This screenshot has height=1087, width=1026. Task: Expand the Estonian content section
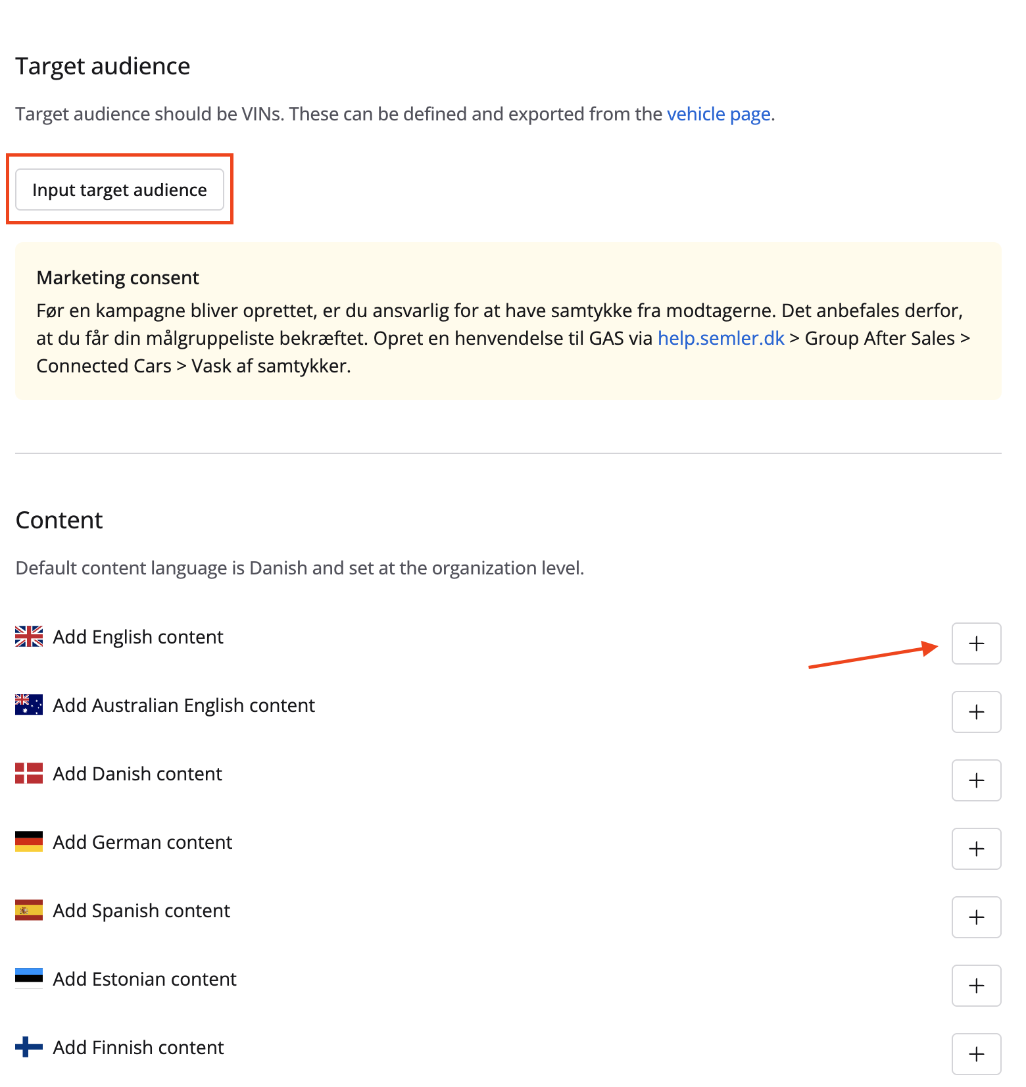click(x=976, y=986)
